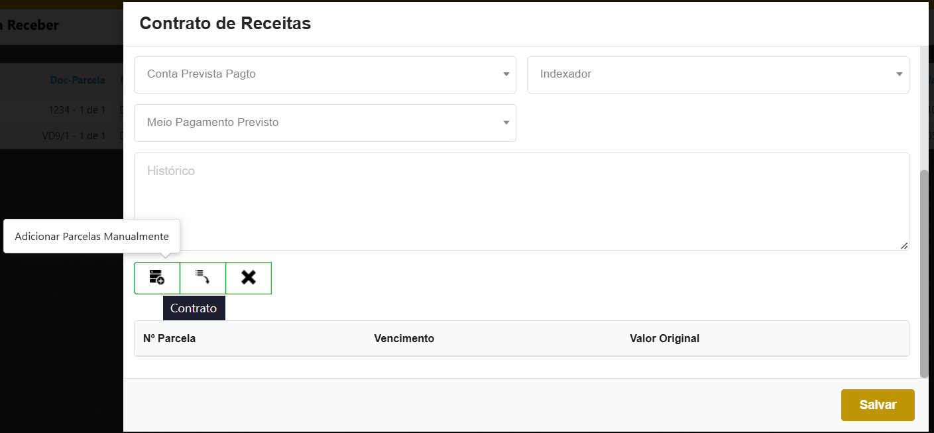The height and width of the screenshot is (433, 934).
Task: Open Meio Pagamento Previsto dropdown
Action: pos(324,123)
